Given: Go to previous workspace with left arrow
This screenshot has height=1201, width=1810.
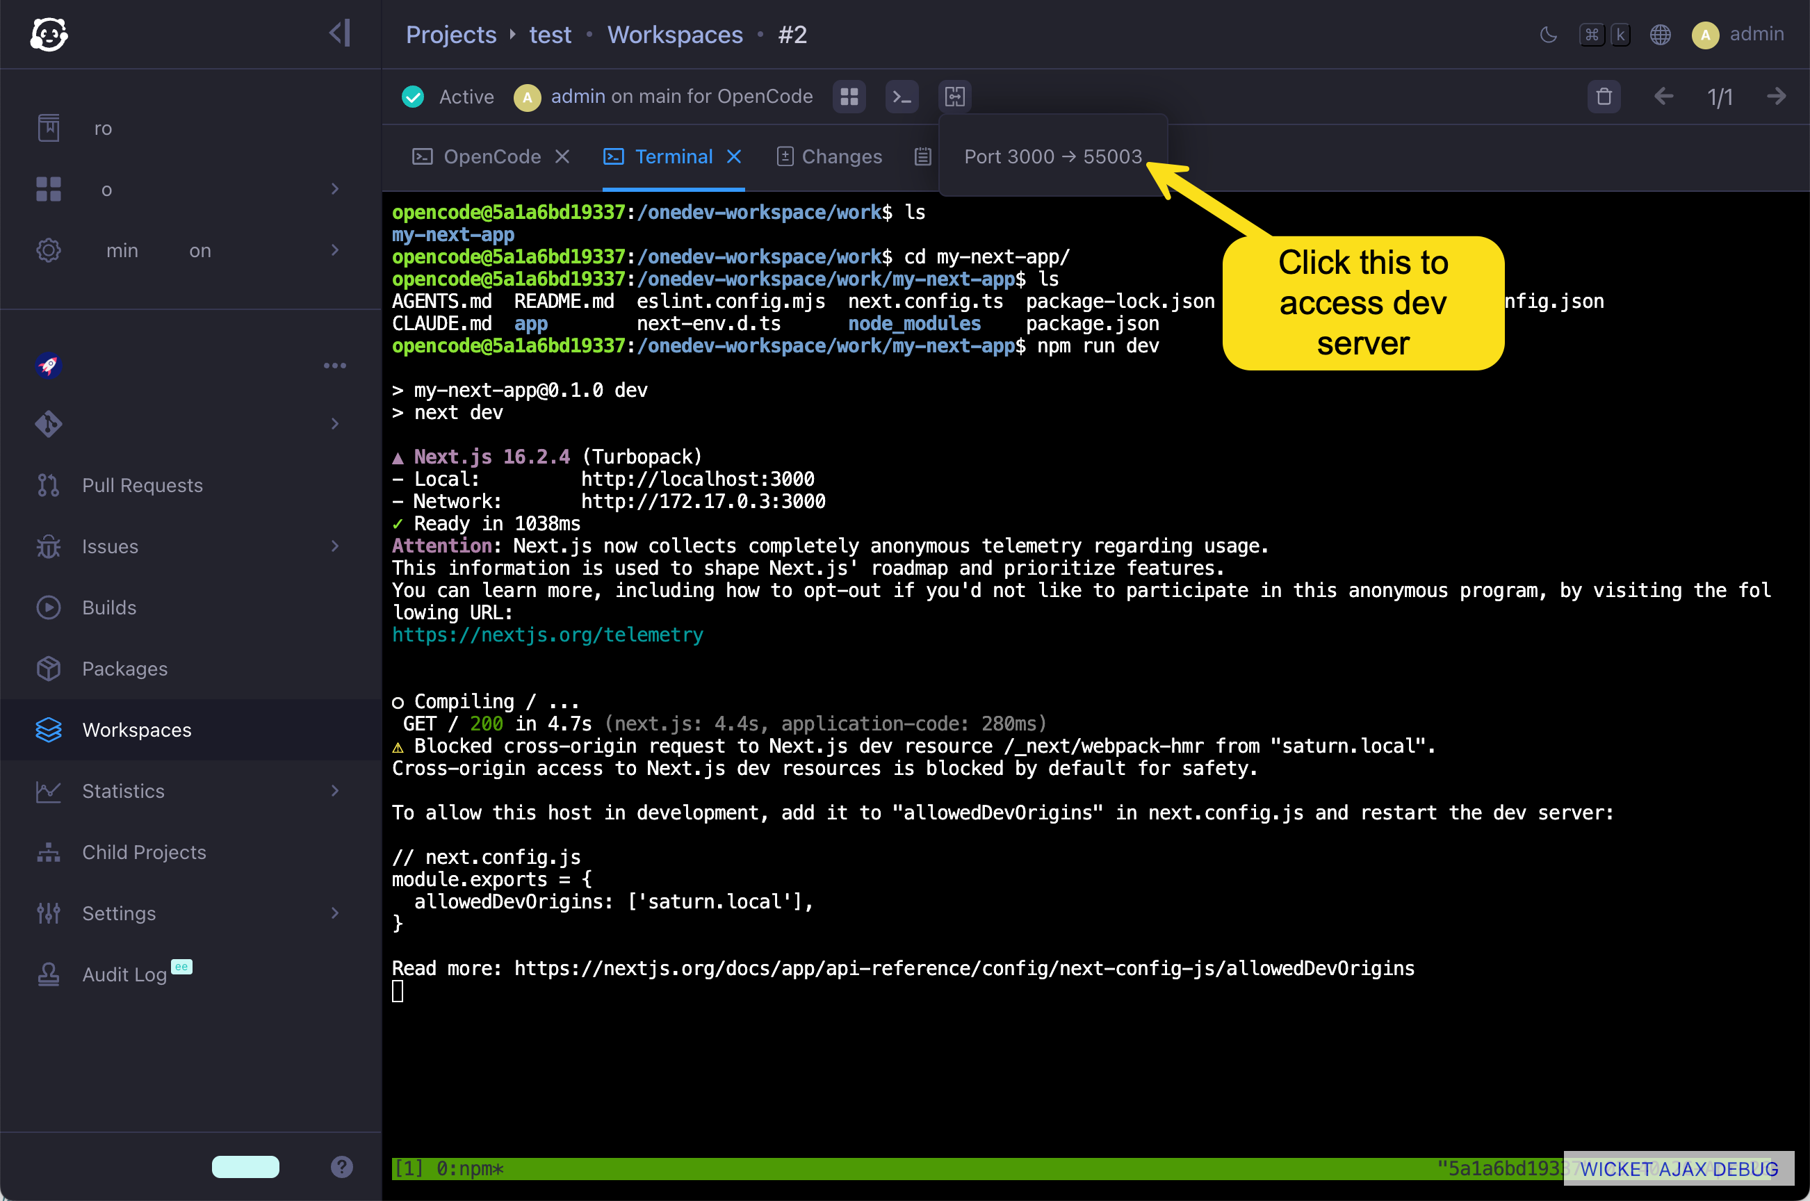Looking at the screenshot, I should tap(1663, 97).
